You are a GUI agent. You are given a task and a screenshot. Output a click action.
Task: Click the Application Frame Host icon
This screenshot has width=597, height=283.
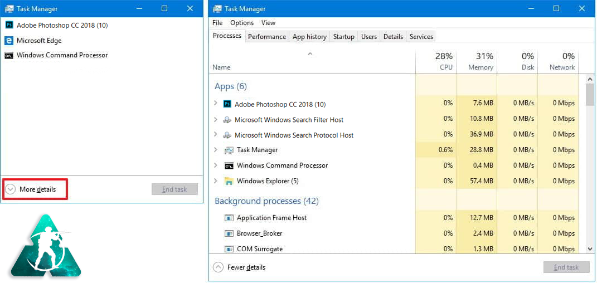pos(229,218)
